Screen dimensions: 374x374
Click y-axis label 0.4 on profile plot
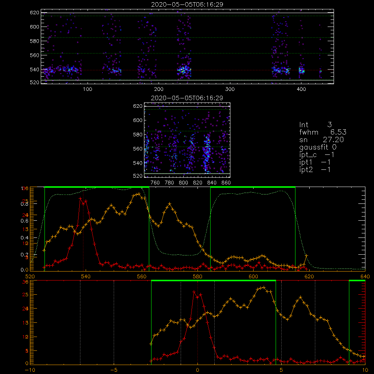(24, 238)
